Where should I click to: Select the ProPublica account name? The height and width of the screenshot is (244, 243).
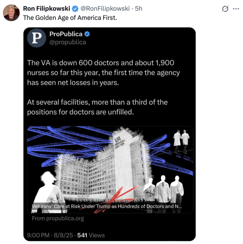pos(66,34)
